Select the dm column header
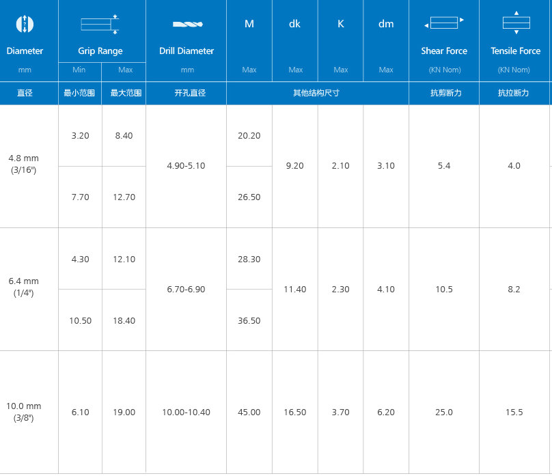This screenshot has width=552, height=476. [x=386, y=24]
